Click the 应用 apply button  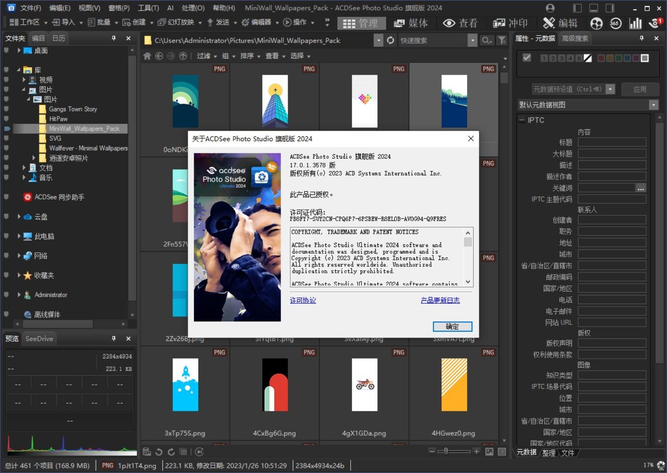click(640, 89)
